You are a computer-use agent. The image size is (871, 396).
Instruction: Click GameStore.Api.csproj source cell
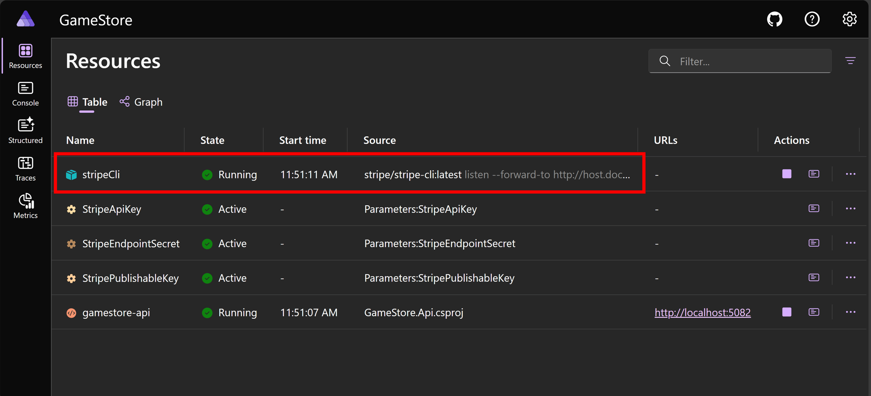414,312
